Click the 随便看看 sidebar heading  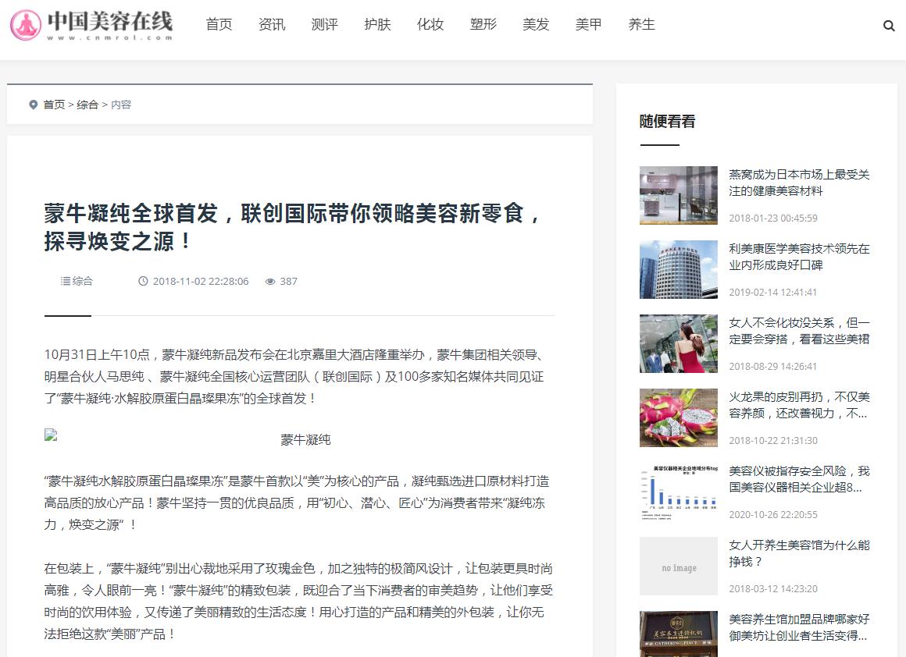667,121
